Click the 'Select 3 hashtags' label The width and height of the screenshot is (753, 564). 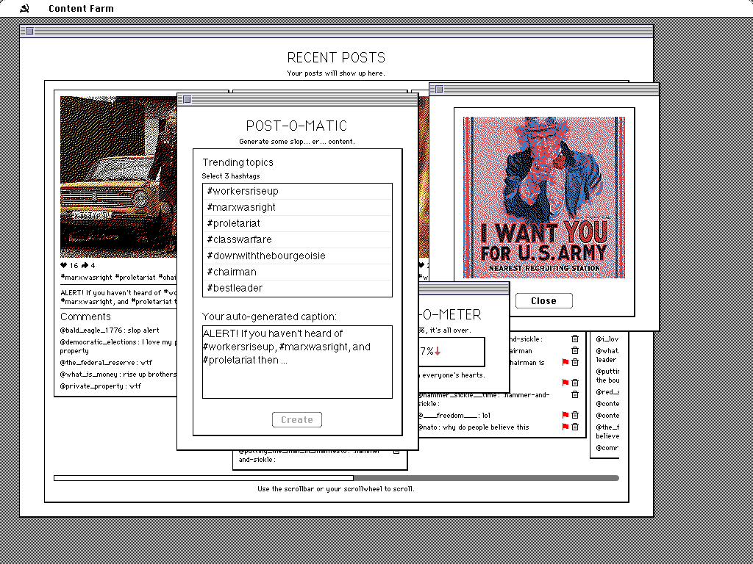point(230,176)
